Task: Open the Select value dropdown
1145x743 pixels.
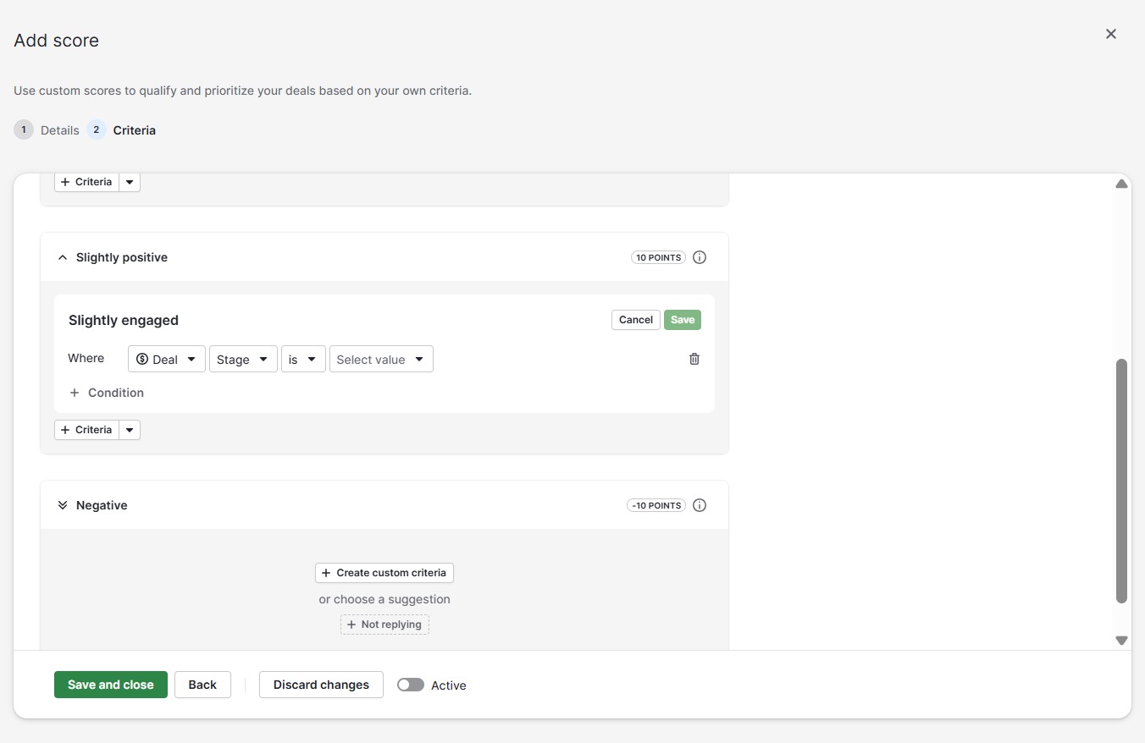Action: [381, 360]
